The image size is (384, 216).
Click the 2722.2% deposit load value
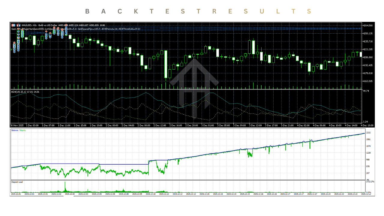point(370,181)
